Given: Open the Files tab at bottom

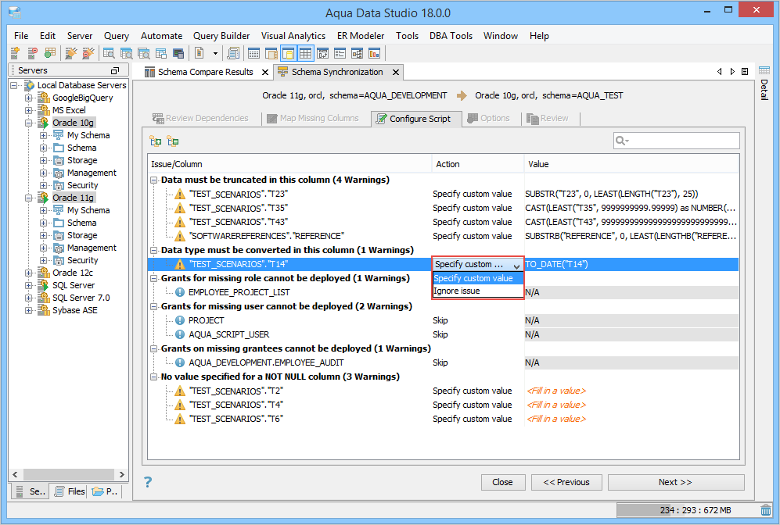Looking at the screenshot, I should pyautogui.click(x=70, y=491).
